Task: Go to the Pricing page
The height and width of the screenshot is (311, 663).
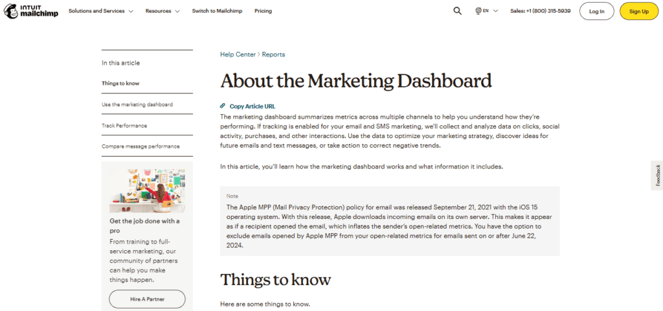Action: tap(263, 11)
